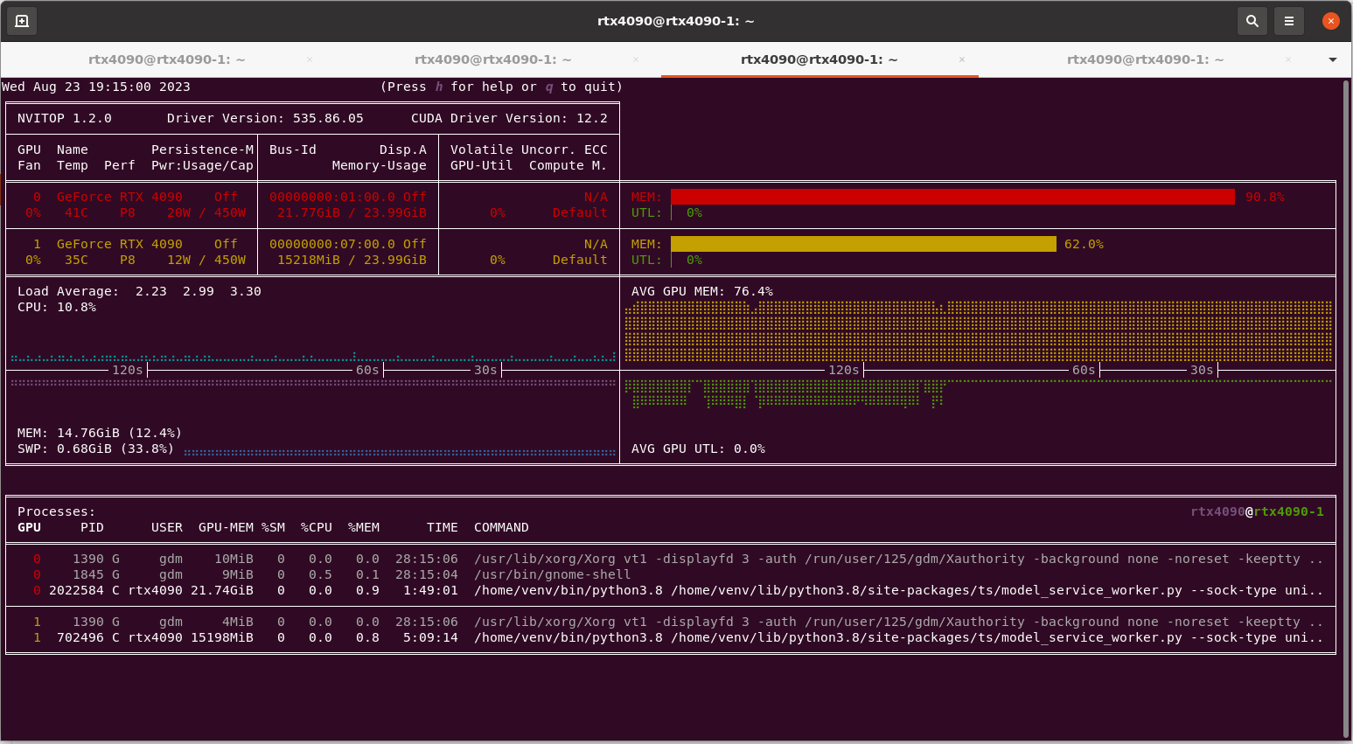Click the q quit hint text
Screen dimensions: 1353x744
pyautogui.click(x=547, y=87)
